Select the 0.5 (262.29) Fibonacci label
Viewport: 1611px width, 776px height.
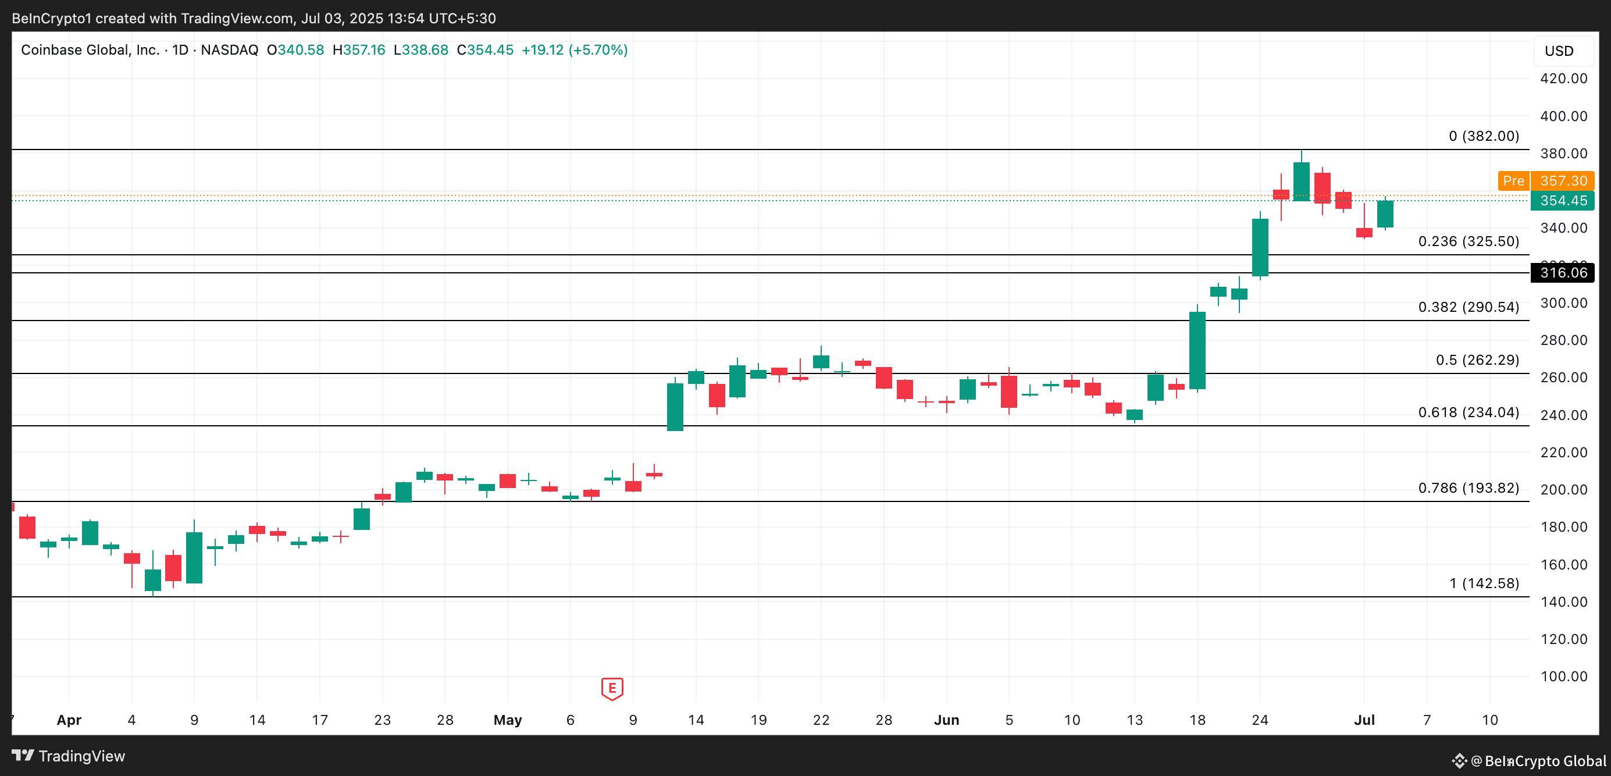(x=1477, y=359)
